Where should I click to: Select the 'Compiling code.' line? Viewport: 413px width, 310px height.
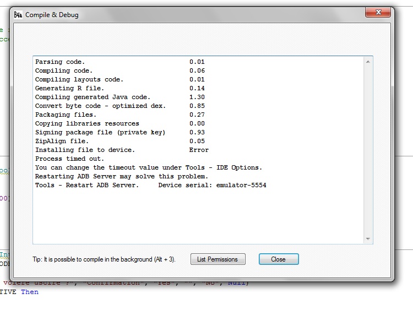pos(64,71)
